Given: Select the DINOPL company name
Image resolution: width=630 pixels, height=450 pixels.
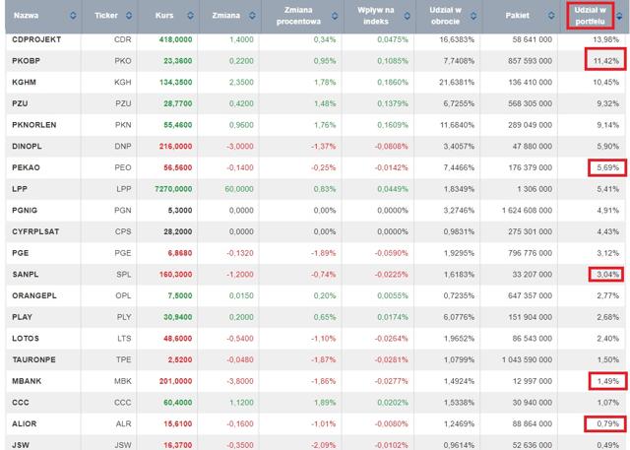Looking at the screenshot, I should (26, 145).
